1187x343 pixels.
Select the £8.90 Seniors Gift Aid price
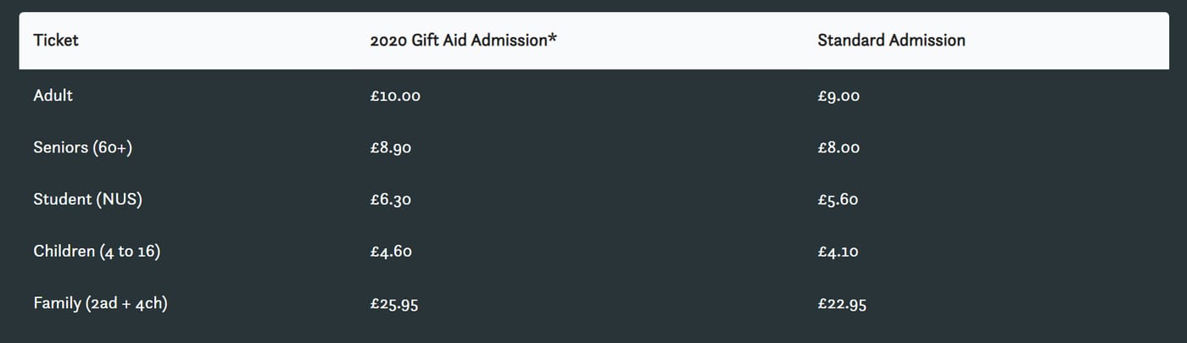pyautogui.click(x=391, y=147)
